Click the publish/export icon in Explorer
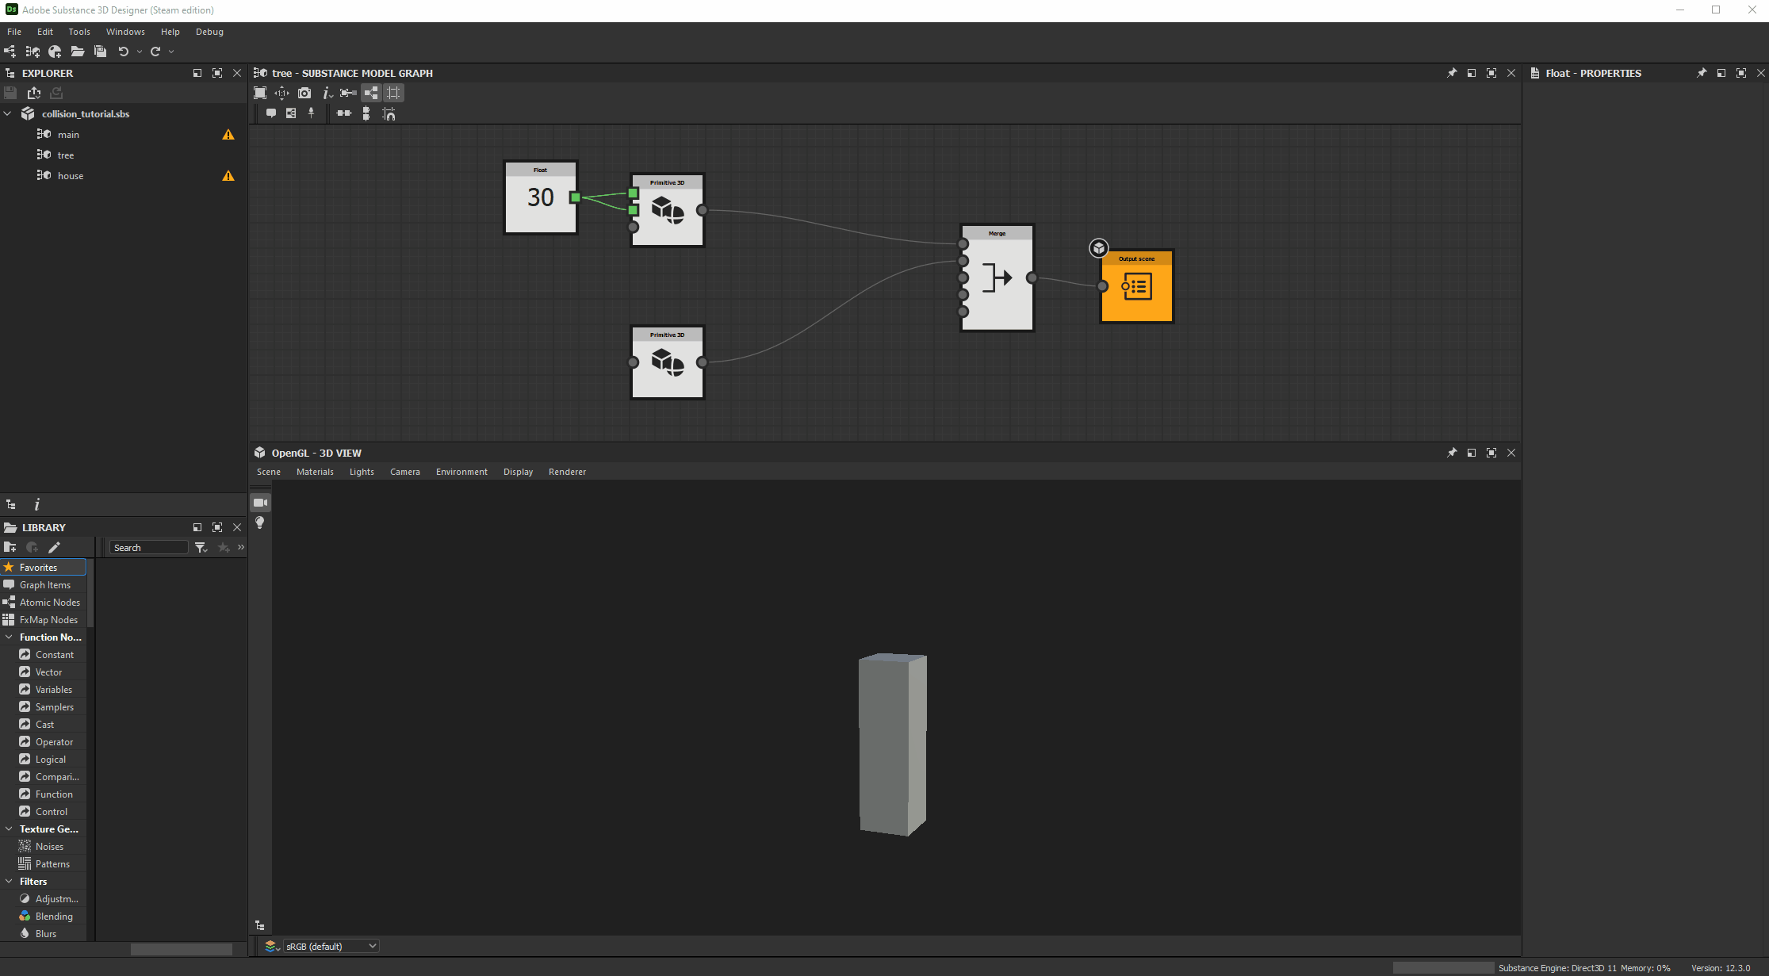1769x976 pixels. (34, 93)
